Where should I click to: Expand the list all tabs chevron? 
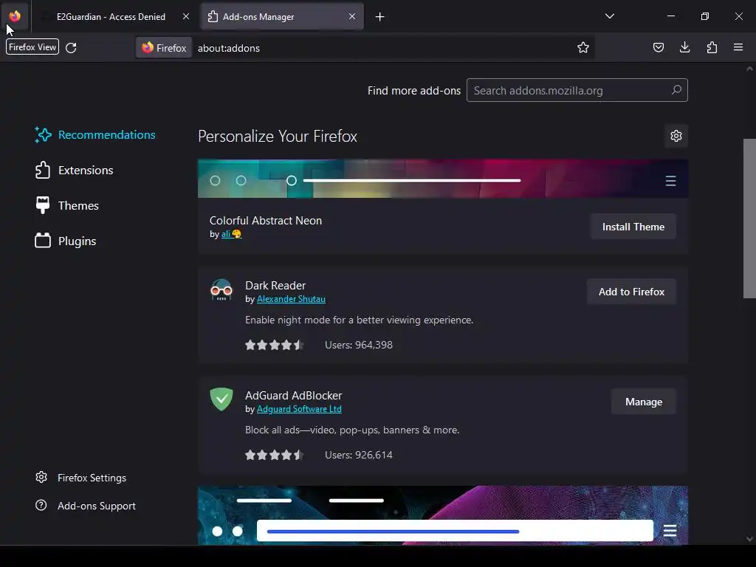click(609, 16)
